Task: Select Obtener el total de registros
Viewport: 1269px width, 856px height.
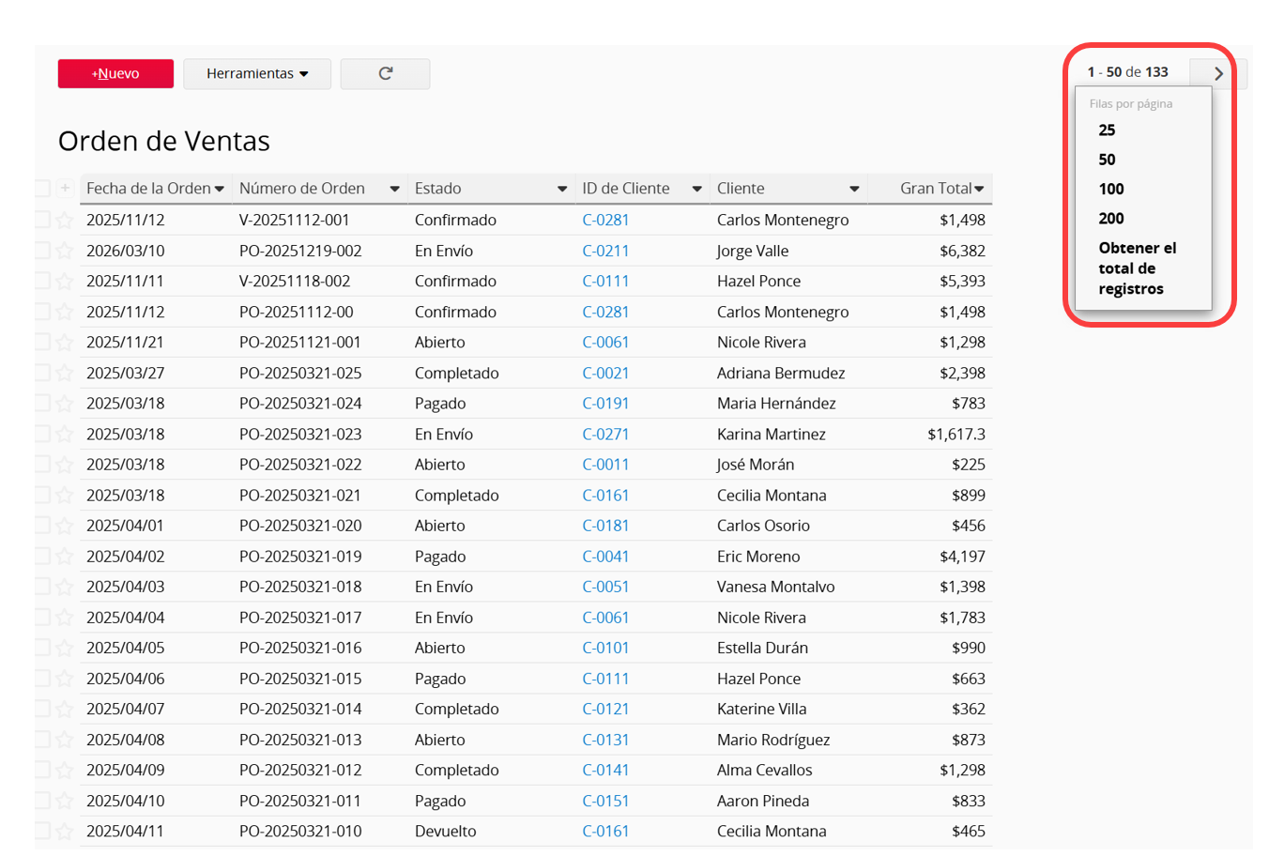Action: [1137, 268]
